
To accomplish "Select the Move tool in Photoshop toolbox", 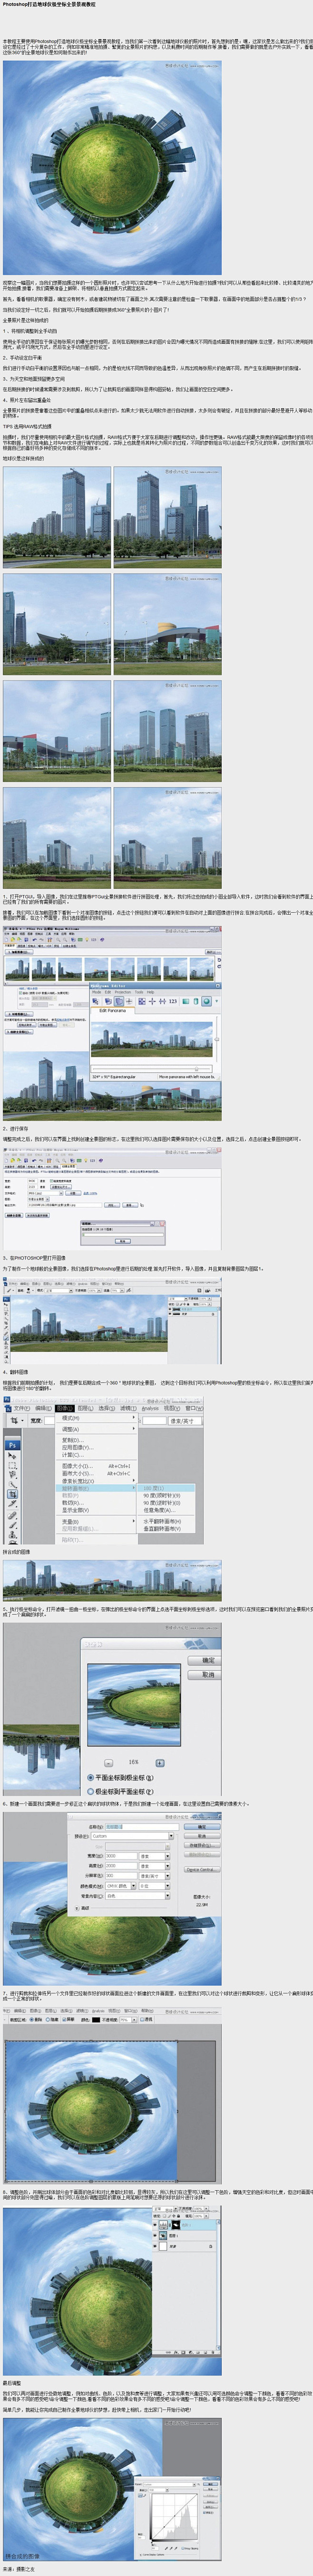I will click(x=12, y=1456).
